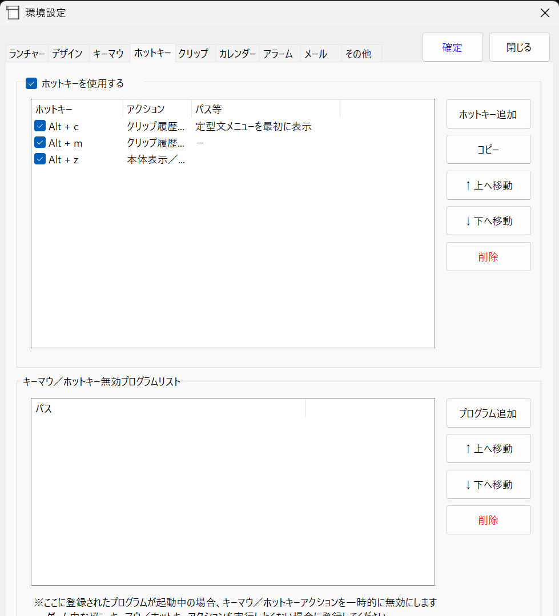
Task: Toggle the Alt + z hotkey checkbox
Action: coord(40,159)
